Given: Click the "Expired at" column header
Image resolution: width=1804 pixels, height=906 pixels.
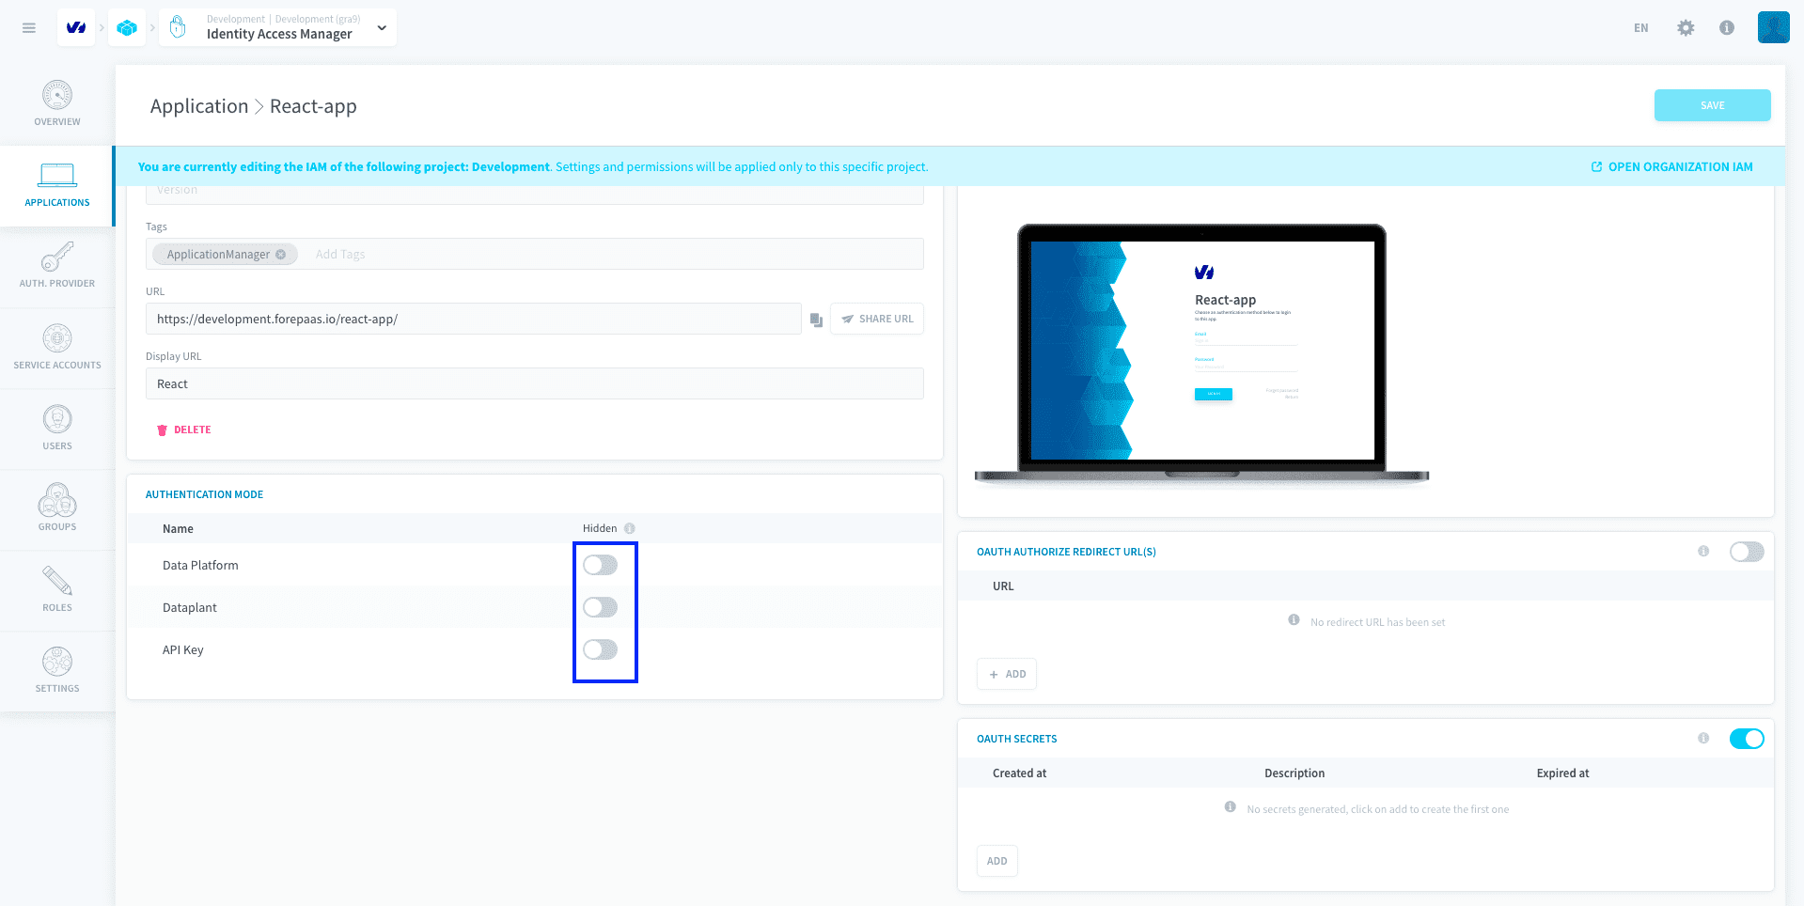Looking at the screenshot, I should [x=1562, y=773].
